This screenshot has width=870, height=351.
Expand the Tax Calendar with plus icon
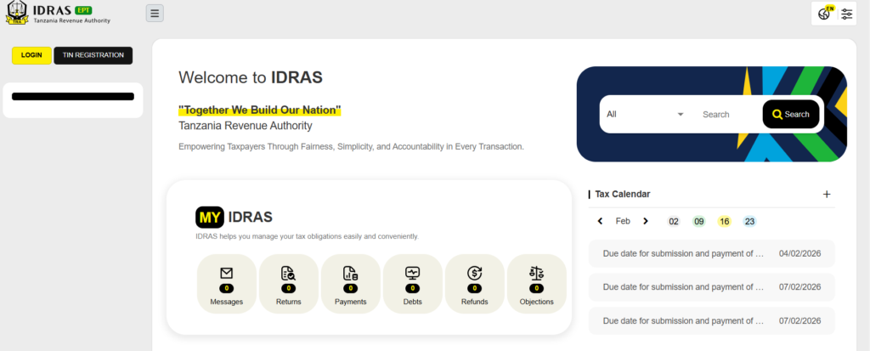[827, 194]
